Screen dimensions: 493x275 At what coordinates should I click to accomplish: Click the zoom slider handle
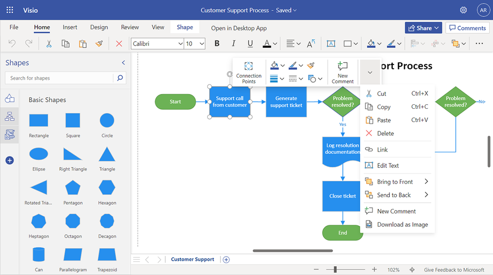click(x=335, y=270)
